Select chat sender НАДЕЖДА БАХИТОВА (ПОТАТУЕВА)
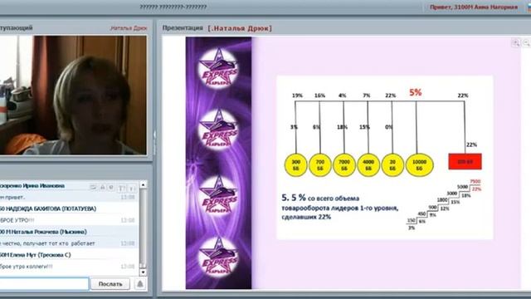The height and width of the screenshot is (299, 531). pos(48,208)
